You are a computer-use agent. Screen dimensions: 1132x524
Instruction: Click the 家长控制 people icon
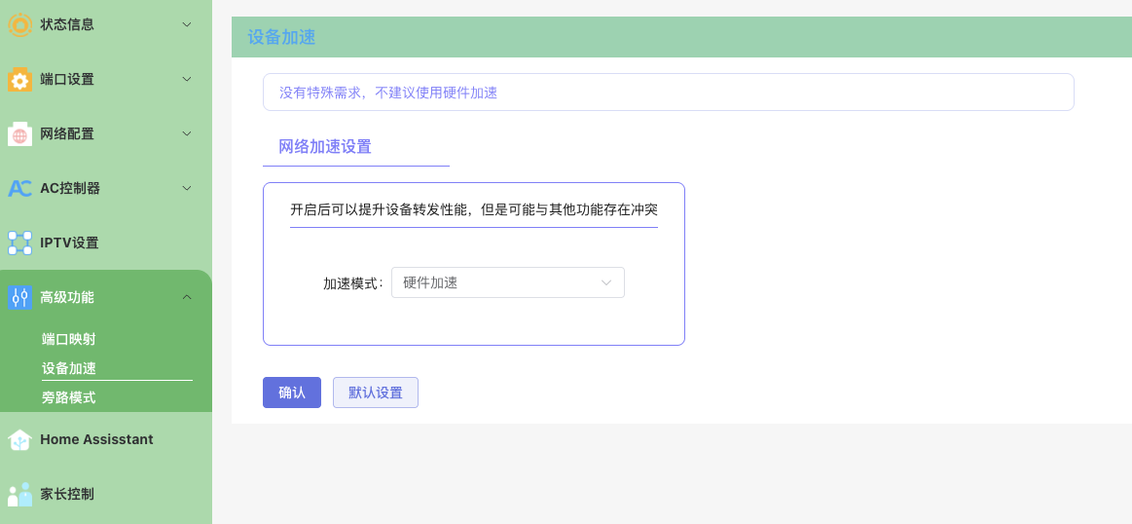point(19,494)
